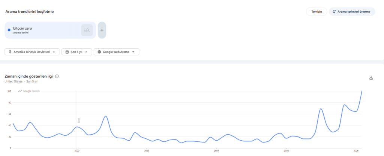Open the Son 5 yıl time range dropdown arrow

(87, 52)
